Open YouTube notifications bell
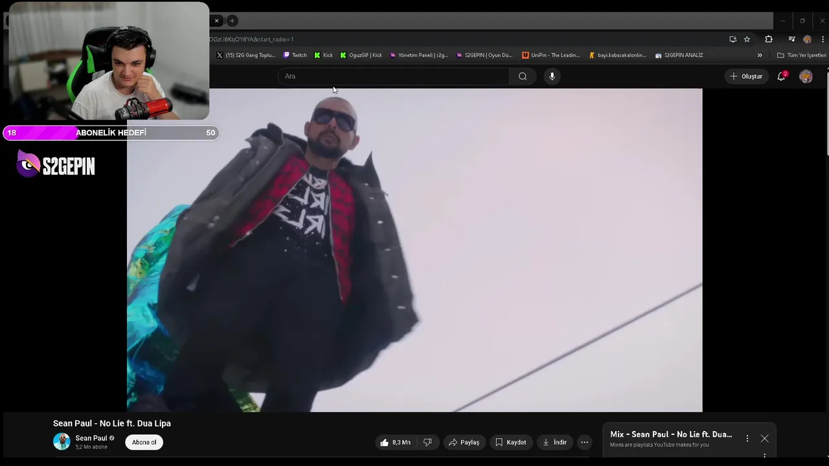 pyautogui.click(x=782, y=76)
